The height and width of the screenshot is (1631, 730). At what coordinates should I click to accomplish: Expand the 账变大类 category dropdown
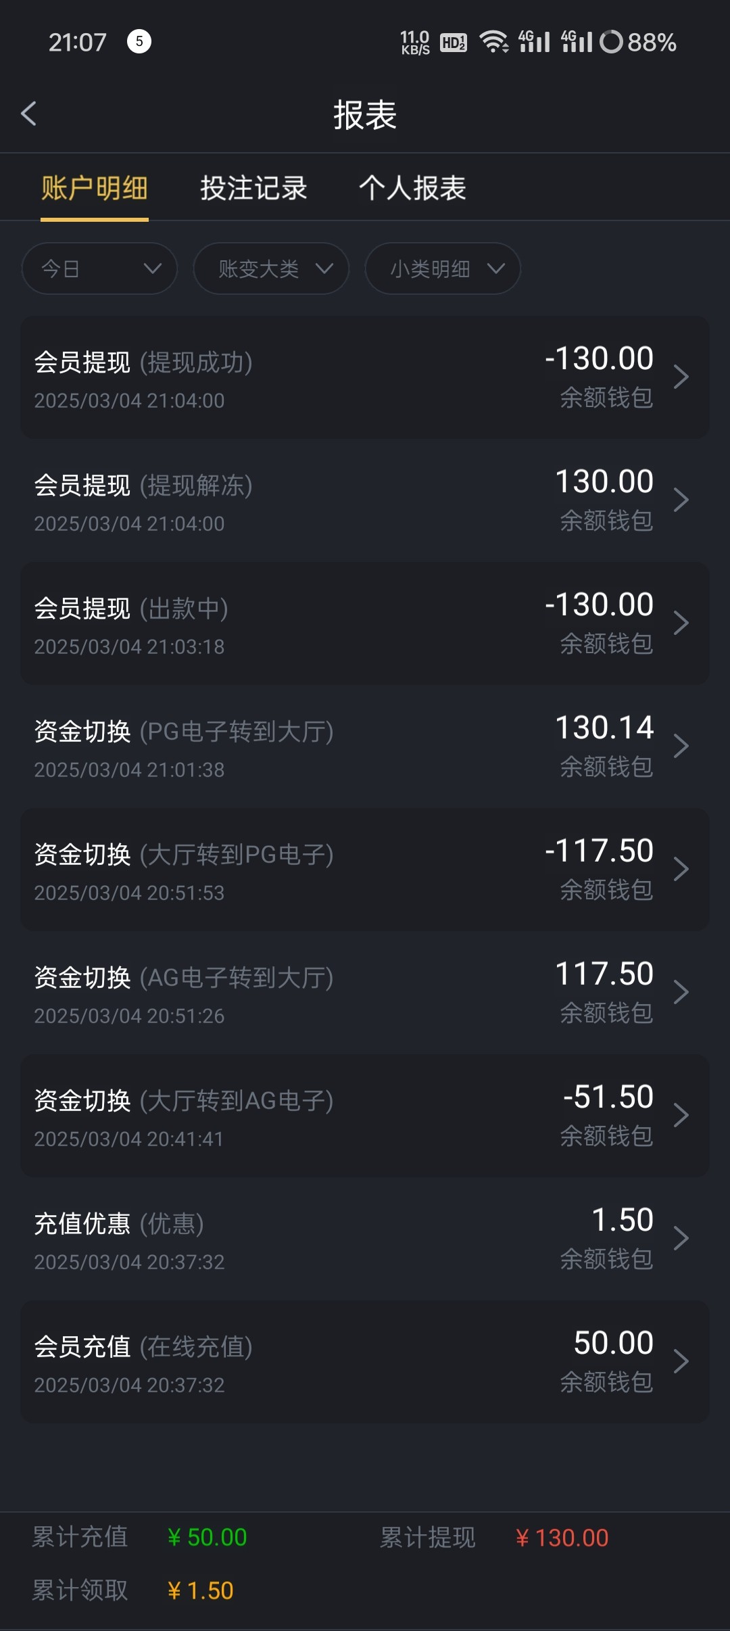[271, 268]
